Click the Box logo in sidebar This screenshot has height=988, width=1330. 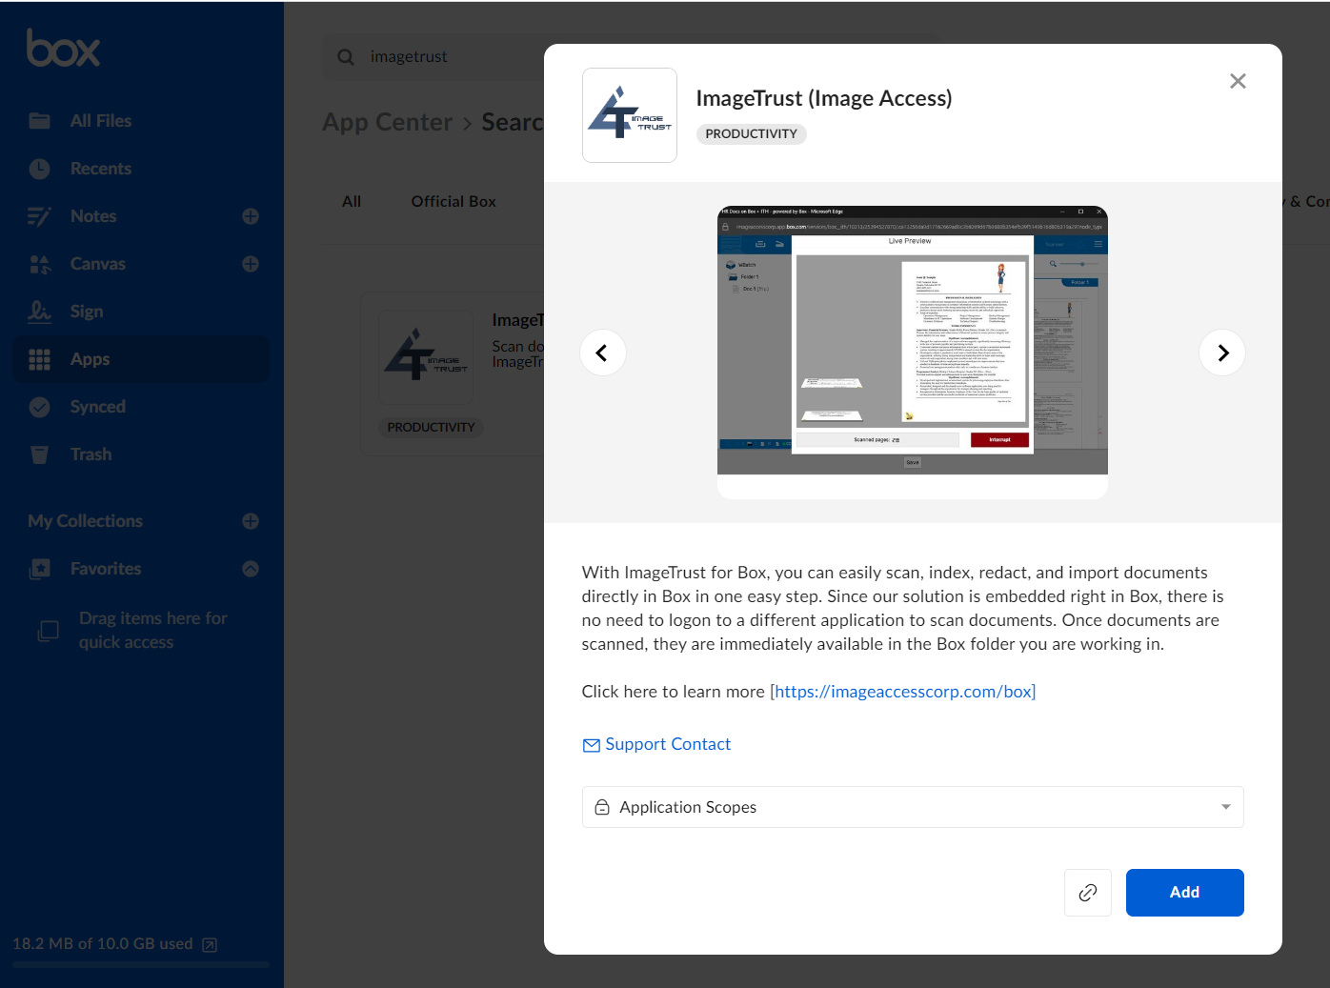[x=63, y=48]
